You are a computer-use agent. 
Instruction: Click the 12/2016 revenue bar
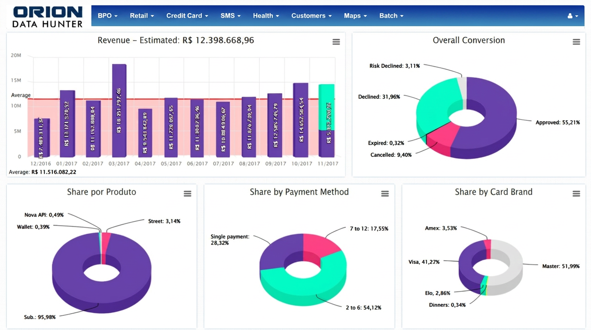pos(42,137)
